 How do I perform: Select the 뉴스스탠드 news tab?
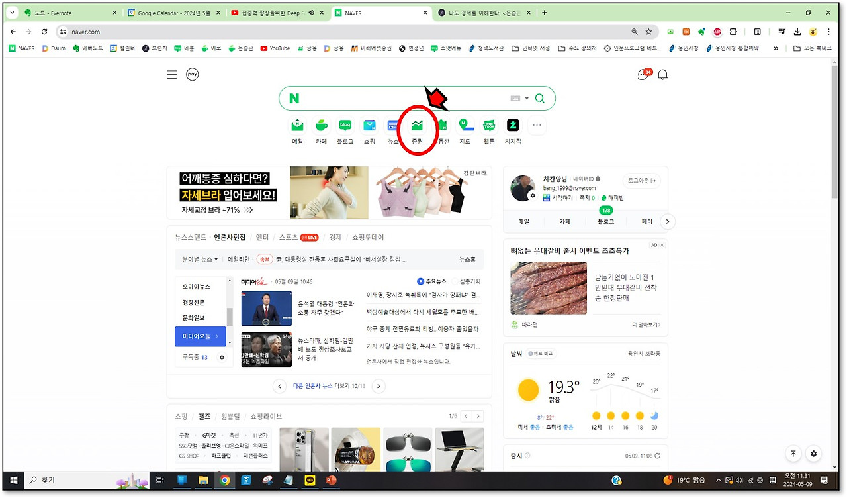pyautogui.click(x=191, y=237)
